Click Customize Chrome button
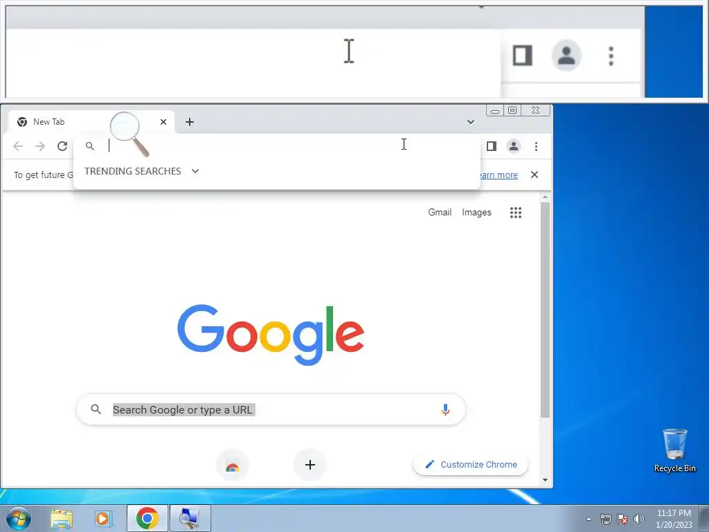 pyautogui.click(x=471, y=465)
